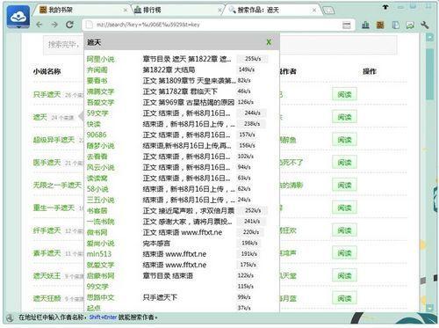Click the 255k/s speed value
Image resolution: width=439 pixels, height=328 pixels.
(253, 59)
